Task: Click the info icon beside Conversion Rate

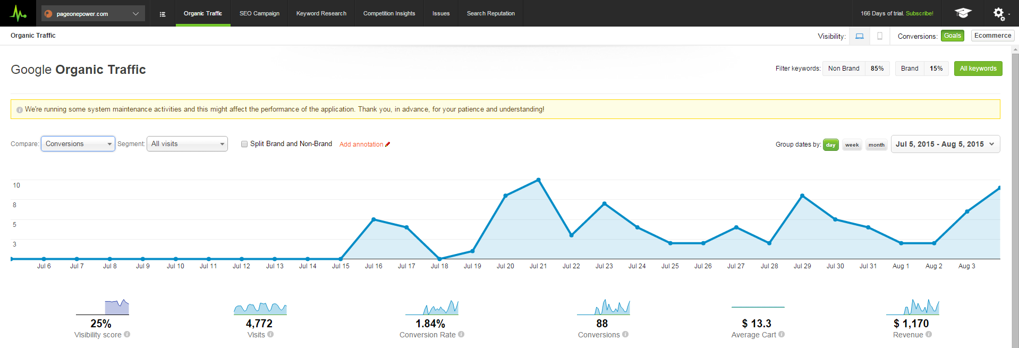Action: click(461, 335)
